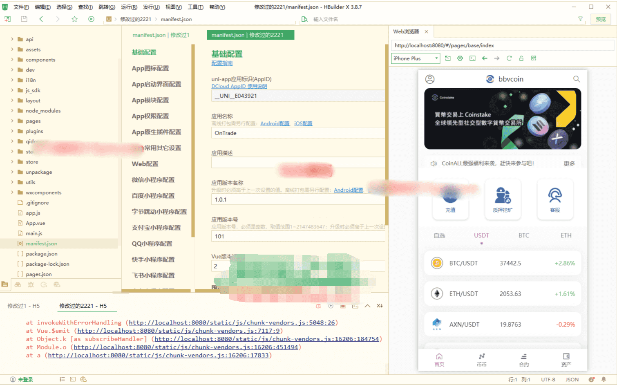Click the browser address bar URL
Viewport: 617px width, 385px height.
[x=503, y=45]
